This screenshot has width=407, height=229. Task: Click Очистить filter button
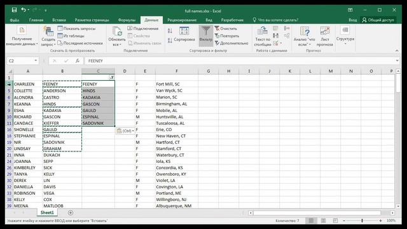click(x=226, y=28)
